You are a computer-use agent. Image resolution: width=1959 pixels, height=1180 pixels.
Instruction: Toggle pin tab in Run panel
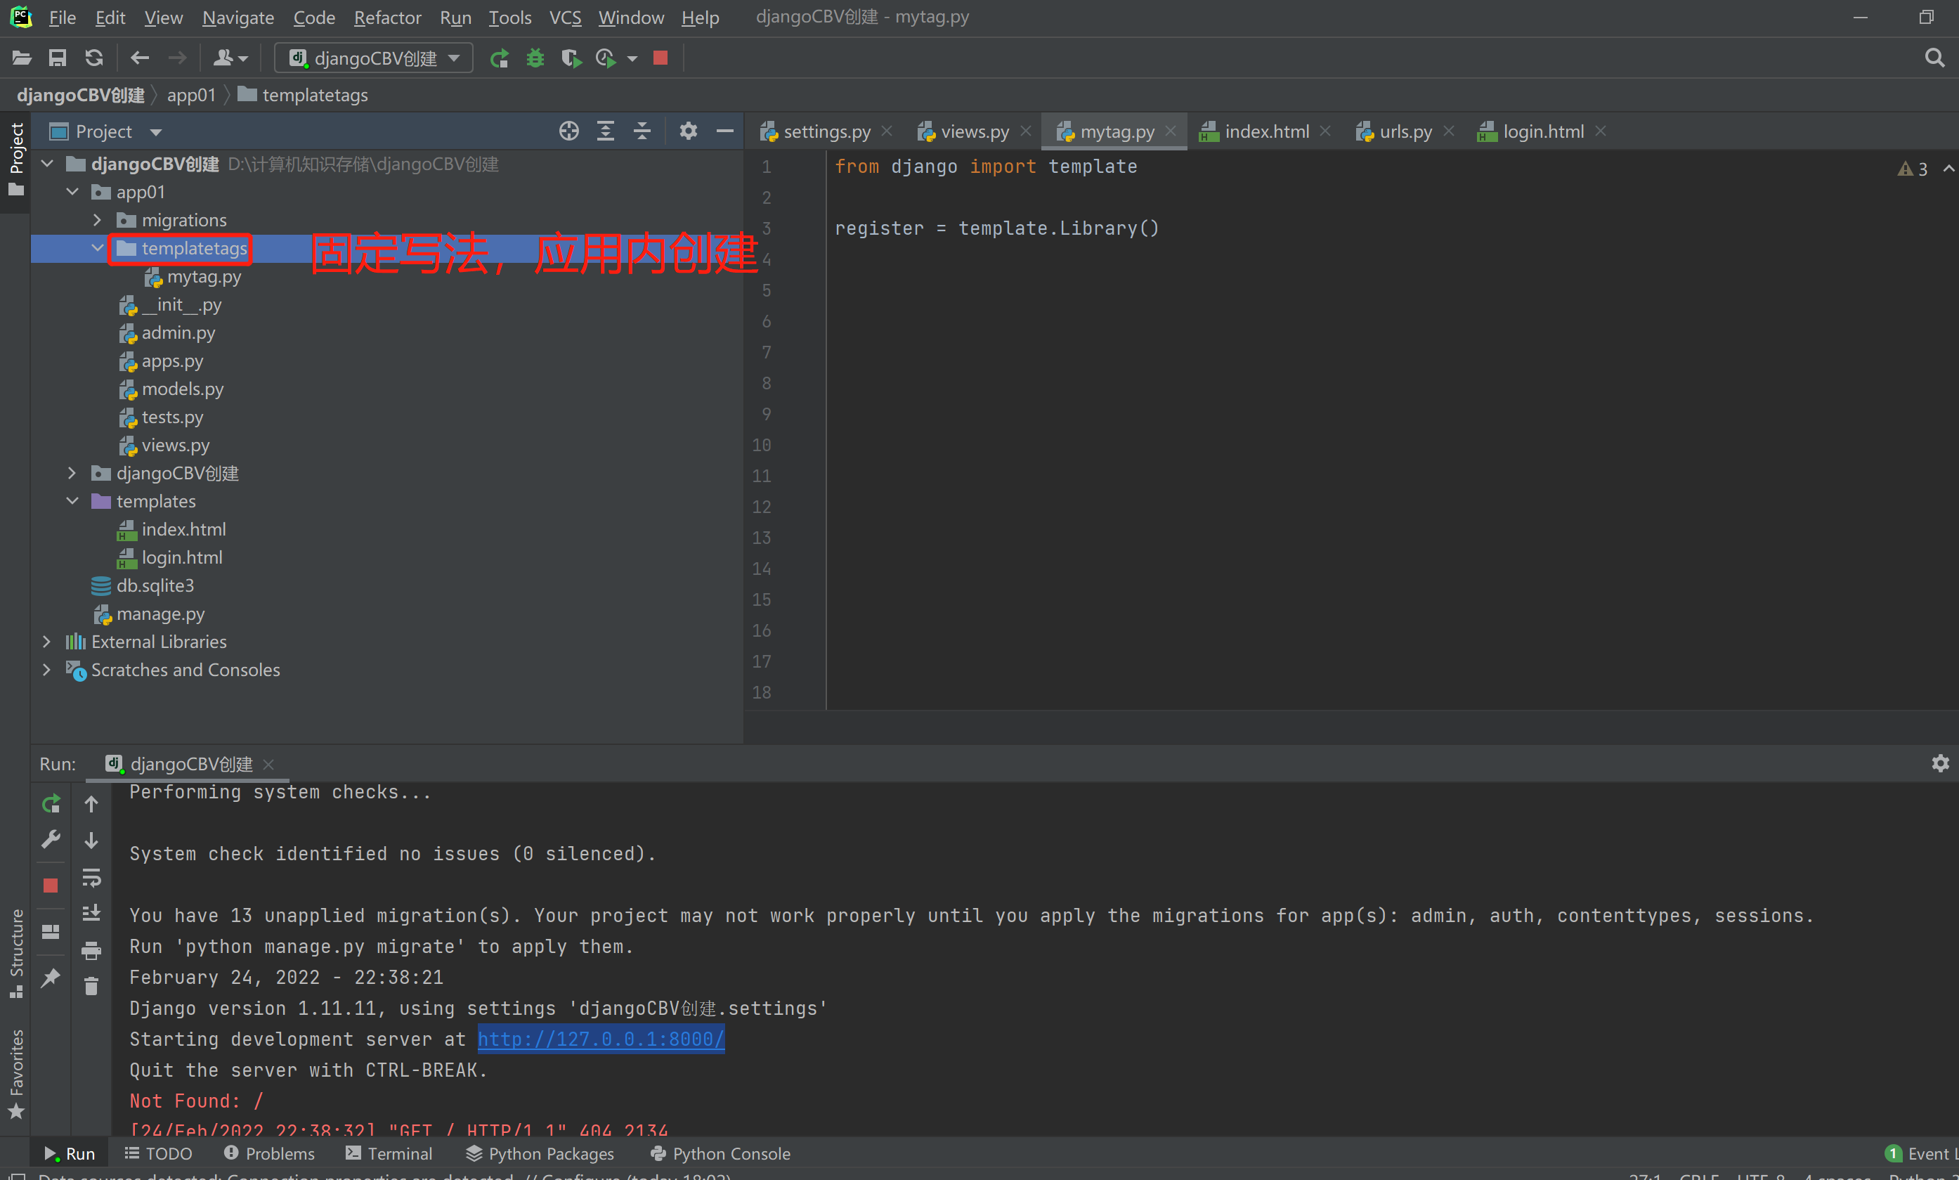[51, 977]
